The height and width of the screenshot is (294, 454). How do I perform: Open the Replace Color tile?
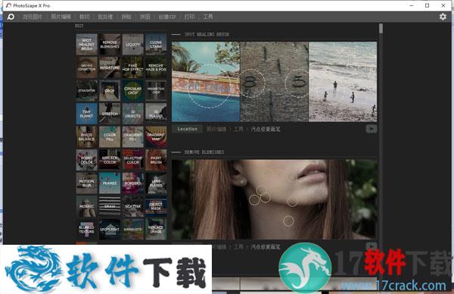[x=110, y=160]
